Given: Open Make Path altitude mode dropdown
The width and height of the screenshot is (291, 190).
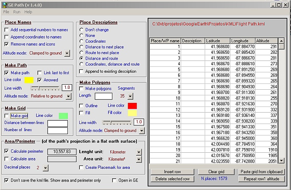Looking at the screenshot, I should (68, 96).
